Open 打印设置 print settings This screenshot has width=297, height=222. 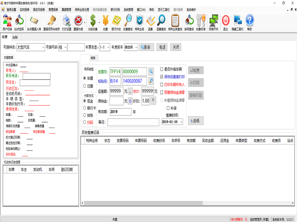point(67,22)
